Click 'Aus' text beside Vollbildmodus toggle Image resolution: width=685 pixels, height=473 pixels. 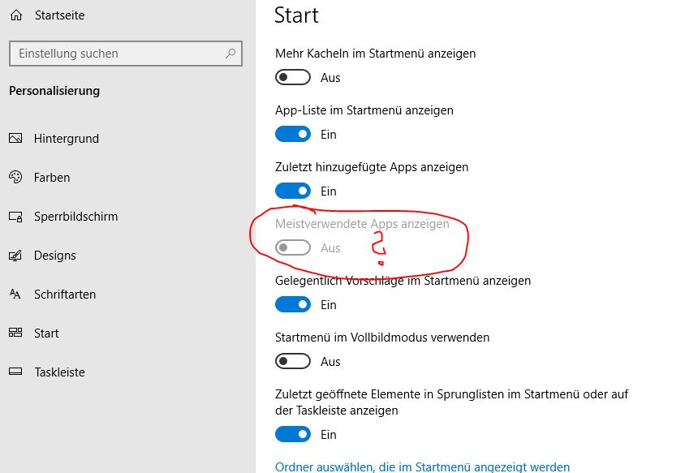pos(330,362)
